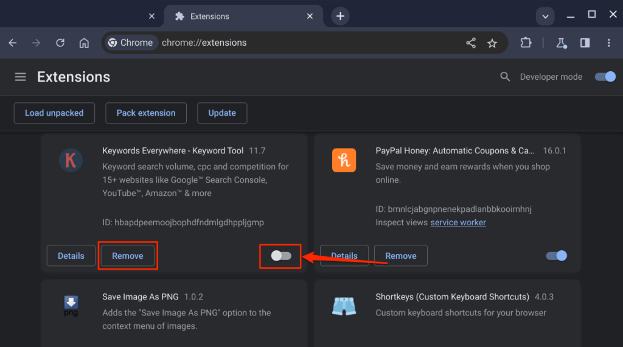The width and height of the screenshot is (623, 347).
Task: Click the PayPal Honey orange logo
Action: pyautogui.click(x=344, y=160)
